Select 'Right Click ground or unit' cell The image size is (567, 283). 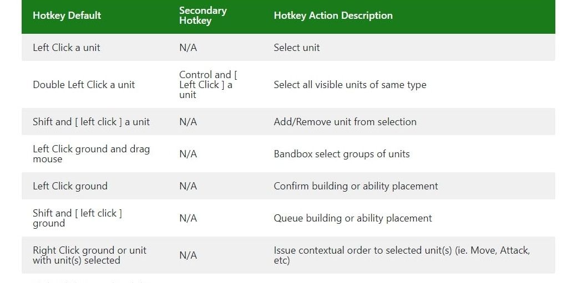click(x=90, y=255)
